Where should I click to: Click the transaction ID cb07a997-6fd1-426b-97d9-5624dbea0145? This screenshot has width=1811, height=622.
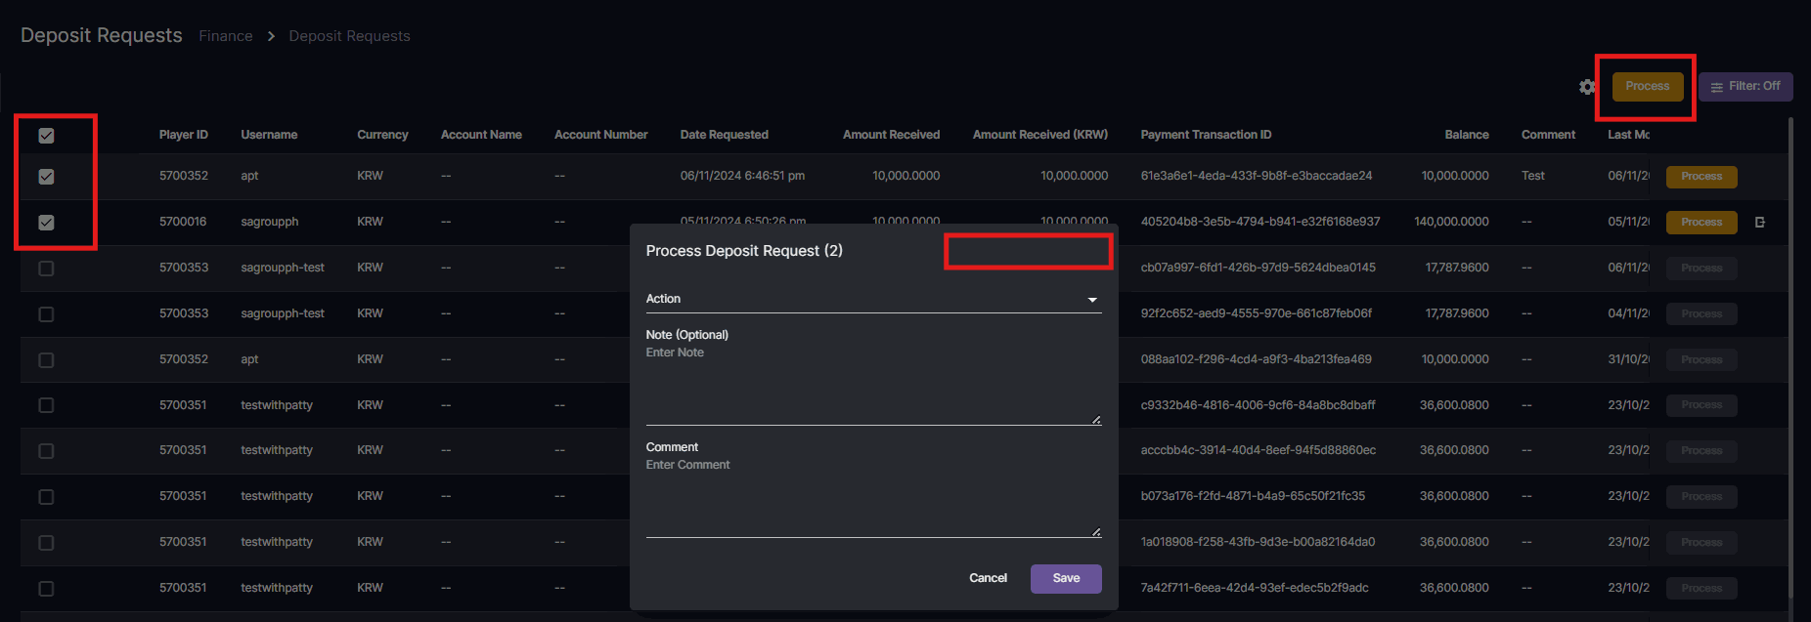(1258, 268)
